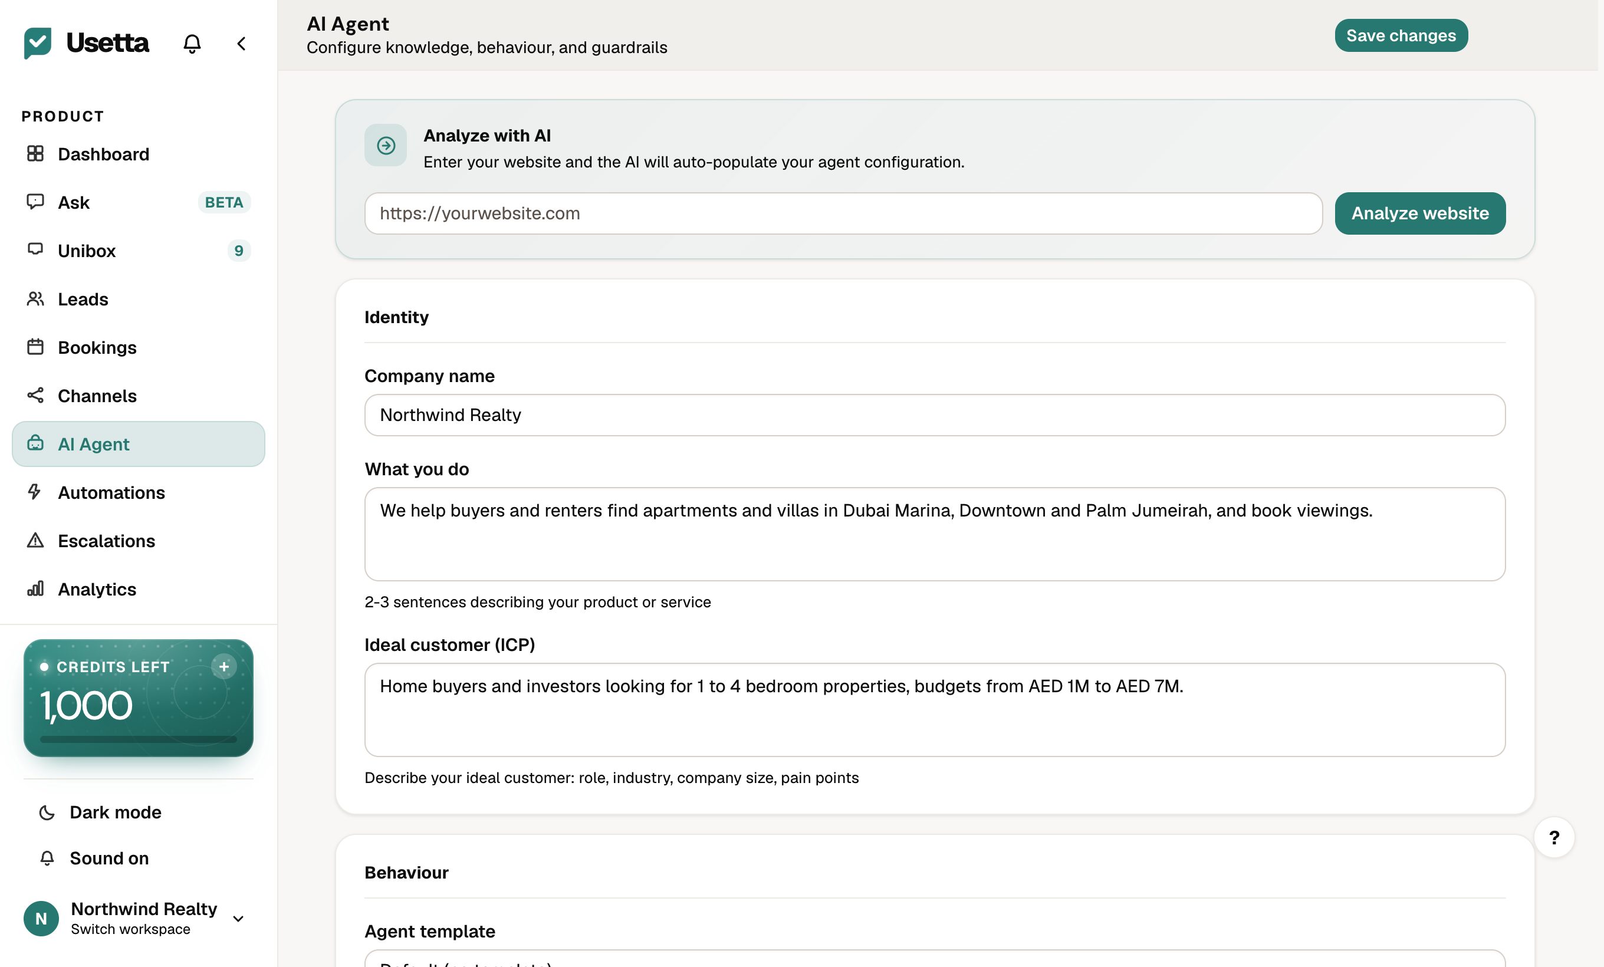Go to Unibox with 9 unread
The height and width of the screenshot is (967, 1604).
[139, 251]
